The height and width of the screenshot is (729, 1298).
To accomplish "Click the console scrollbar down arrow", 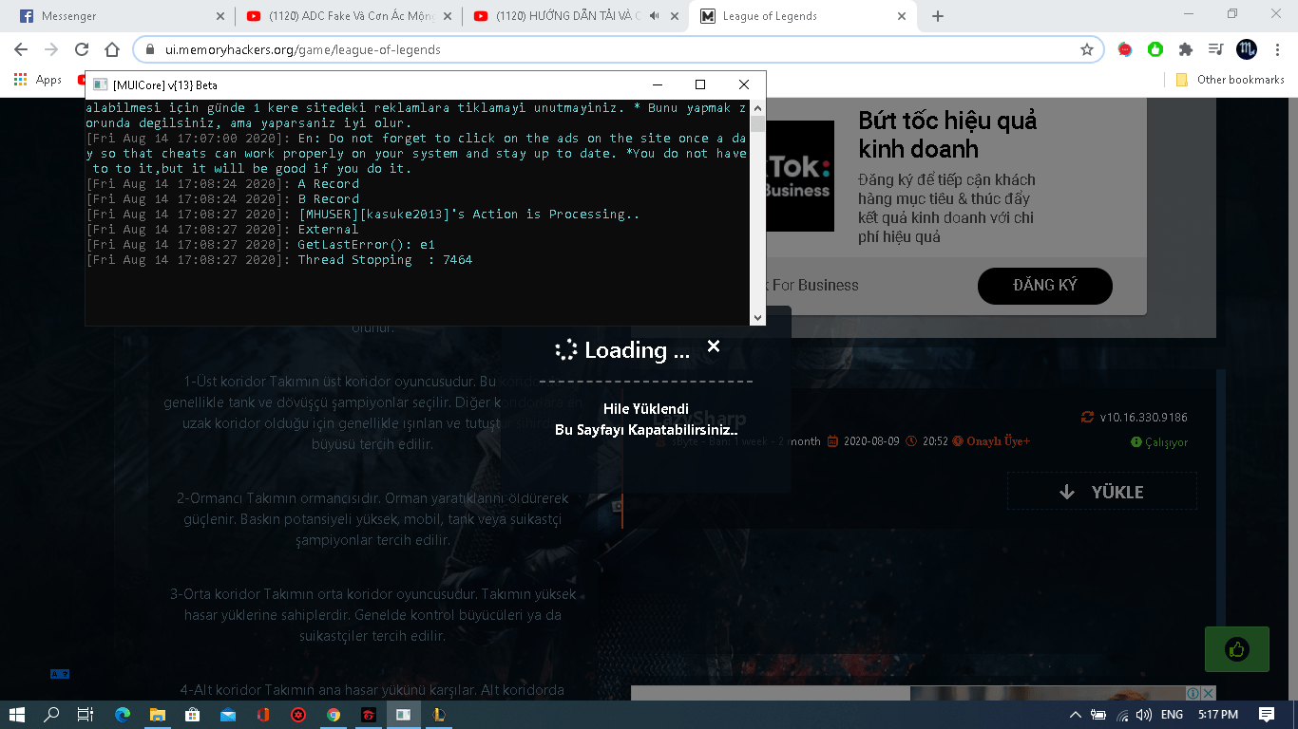I will point(757,317).
